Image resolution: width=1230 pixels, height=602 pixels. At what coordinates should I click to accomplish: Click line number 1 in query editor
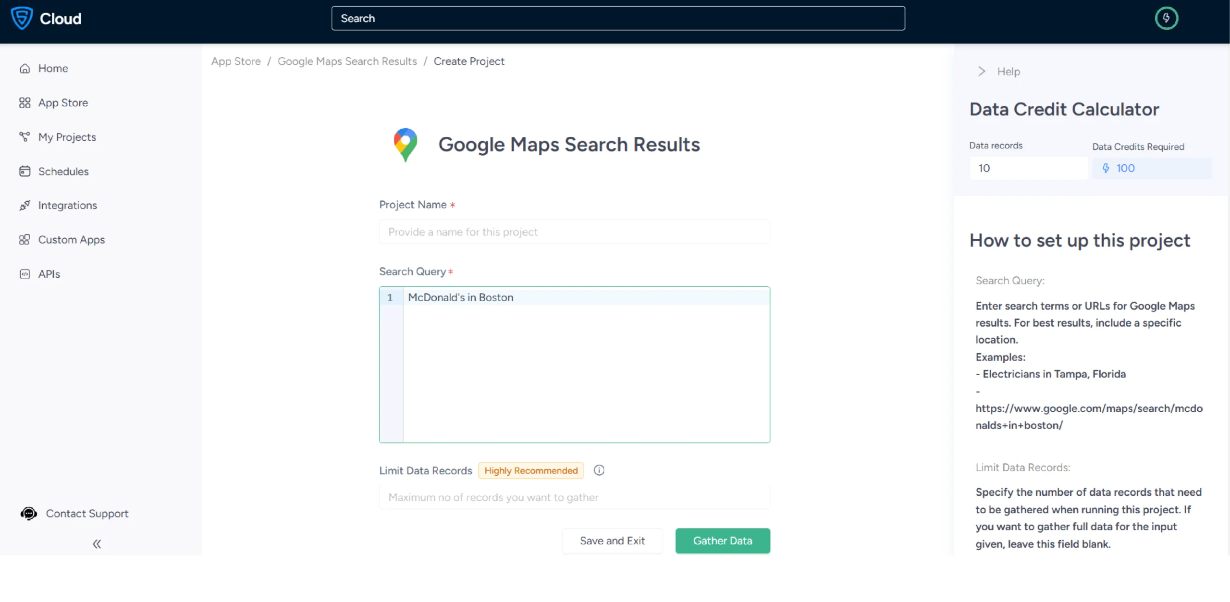coord(390,298)
